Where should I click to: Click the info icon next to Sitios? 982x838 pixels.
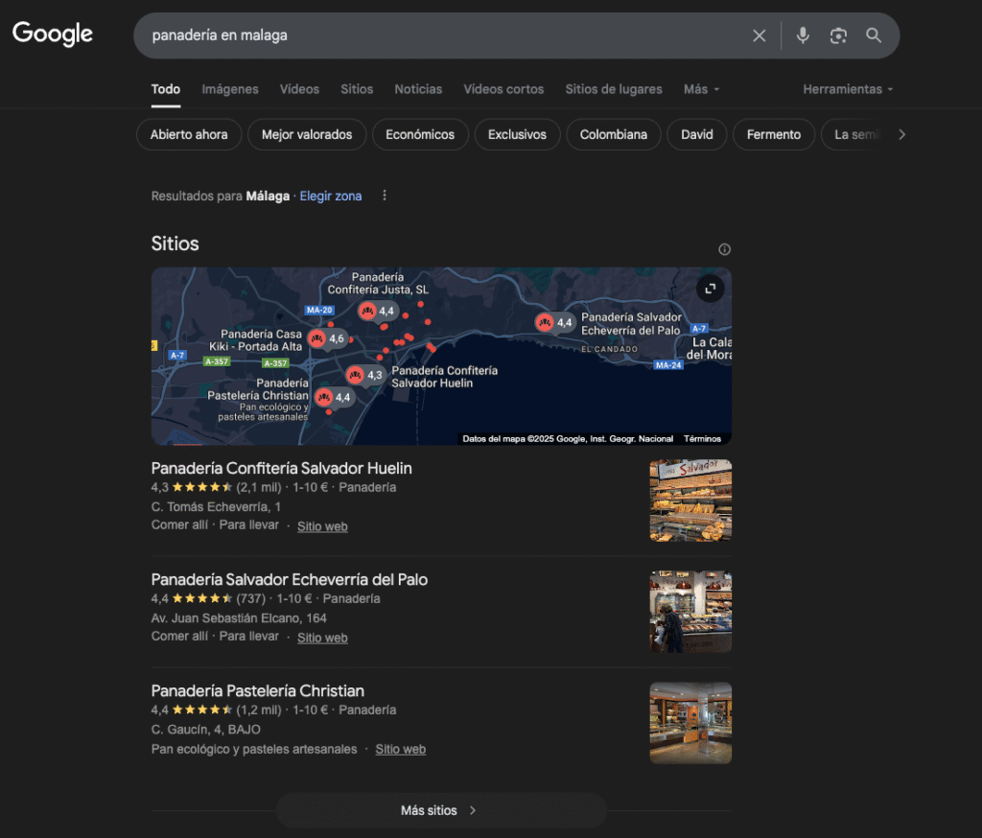725,249
